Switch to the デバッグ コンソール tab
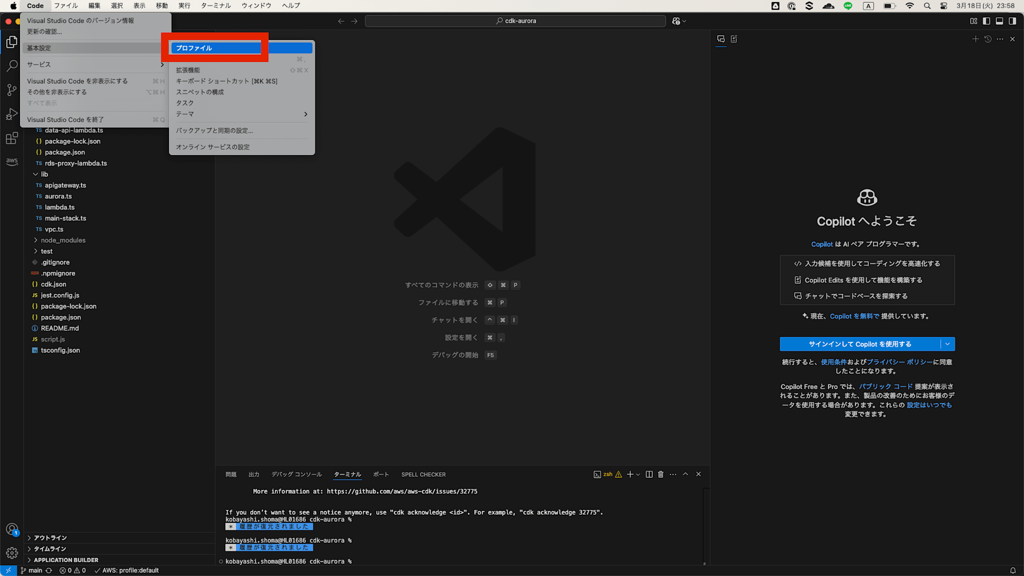 coord(296,475)
